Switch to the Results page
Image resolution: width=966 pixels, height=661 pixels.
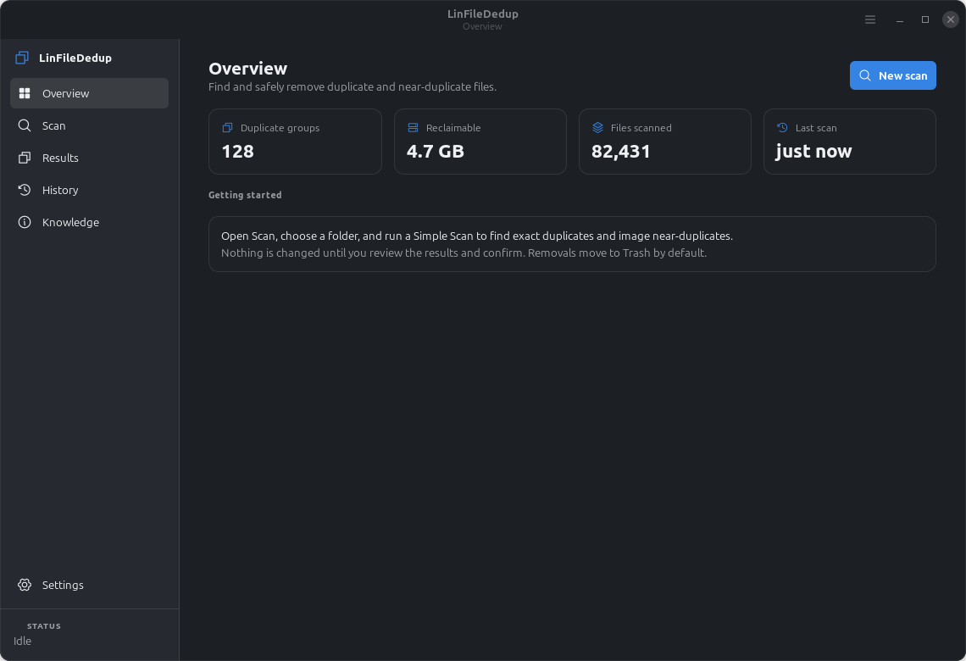[x=89, y=158]
